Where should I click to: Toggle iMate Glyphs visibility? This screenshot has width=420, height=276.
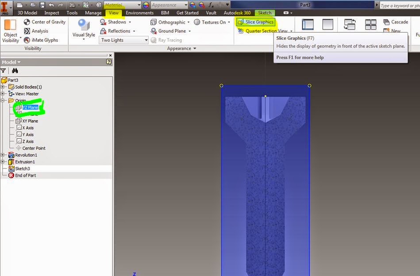coord(41,40)
